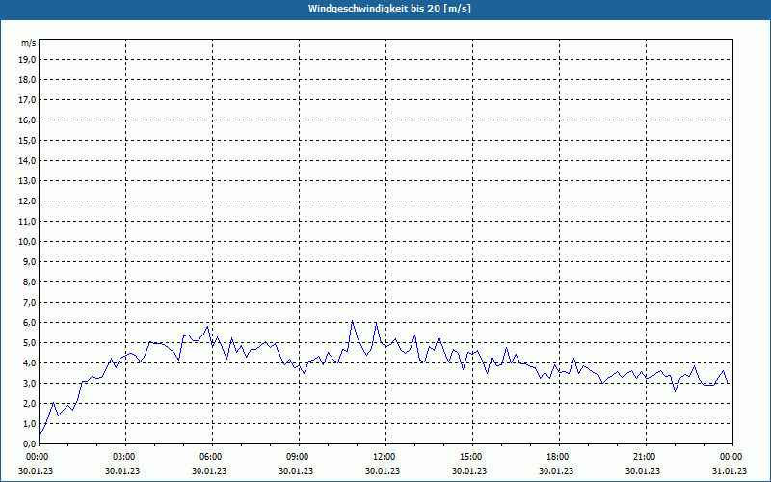Click the 09:00 time label

[297, 457]
